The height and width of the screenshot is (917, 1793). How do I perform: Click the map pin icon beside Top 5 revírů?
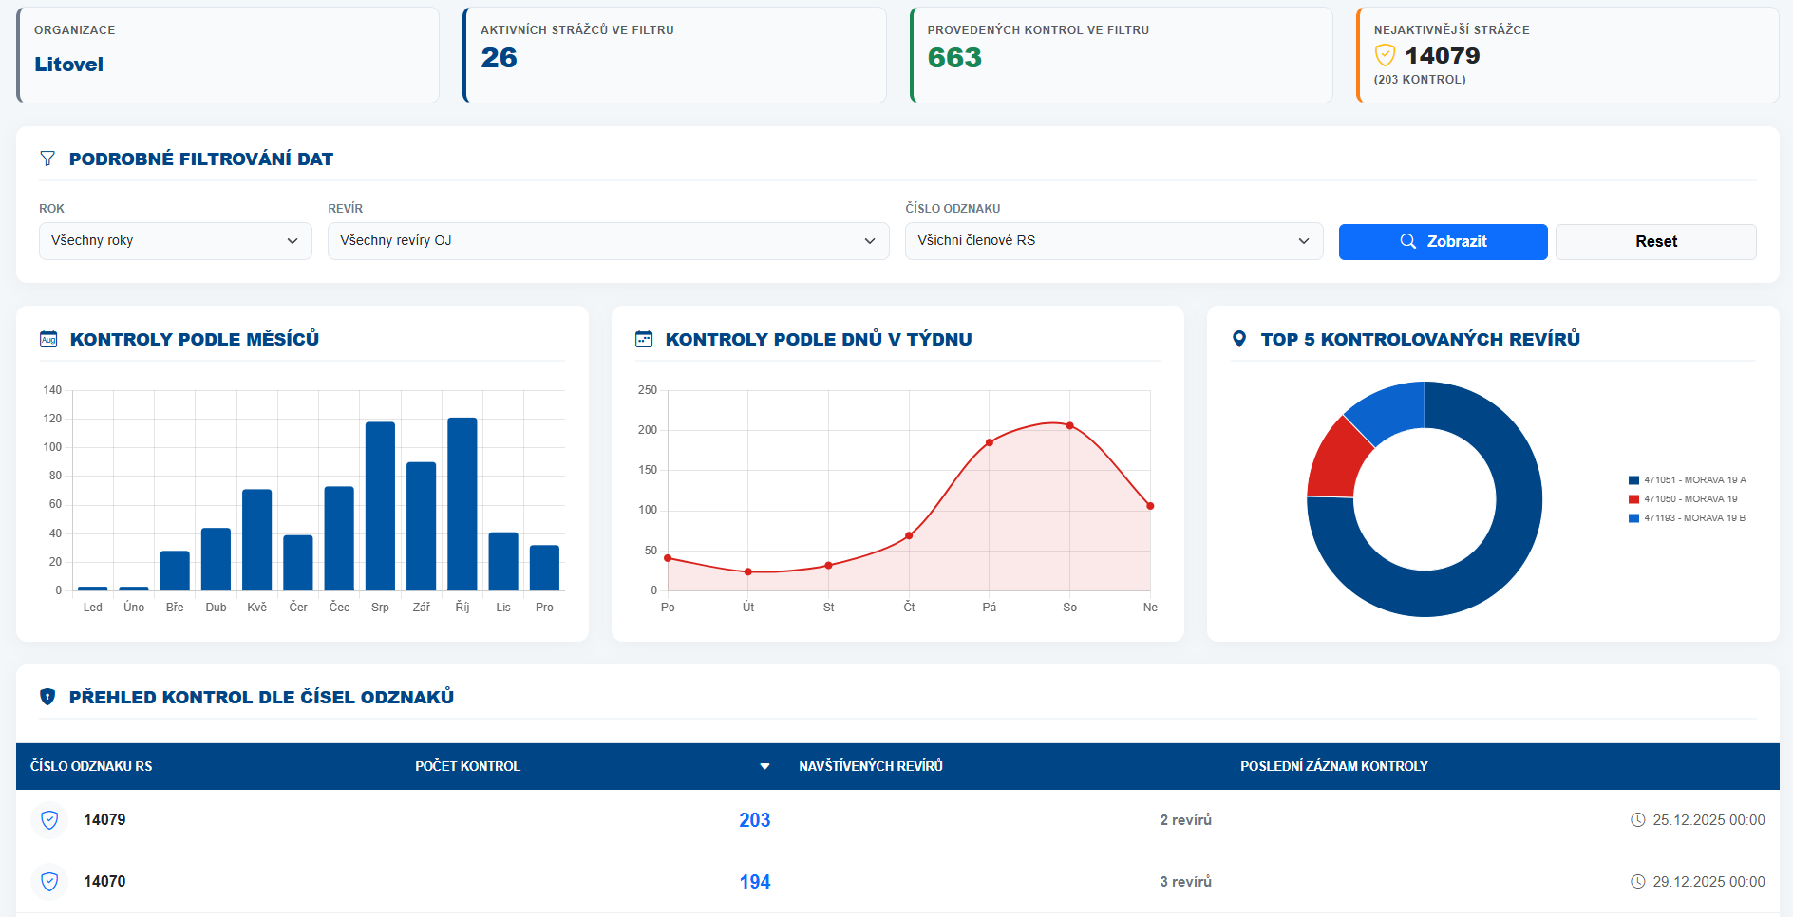pos(1238,339)
